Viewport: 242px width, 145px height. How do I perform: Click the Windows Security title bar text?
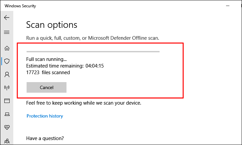(20, 6)
